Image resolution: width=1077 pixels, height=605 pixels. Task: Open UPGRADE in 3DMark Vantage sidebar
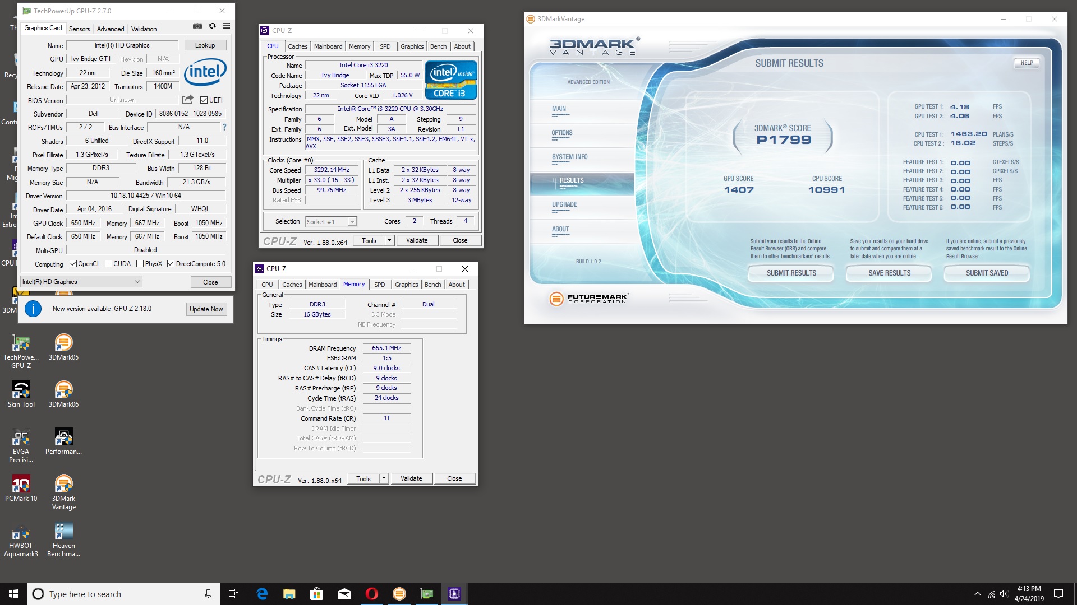point(564,205)
